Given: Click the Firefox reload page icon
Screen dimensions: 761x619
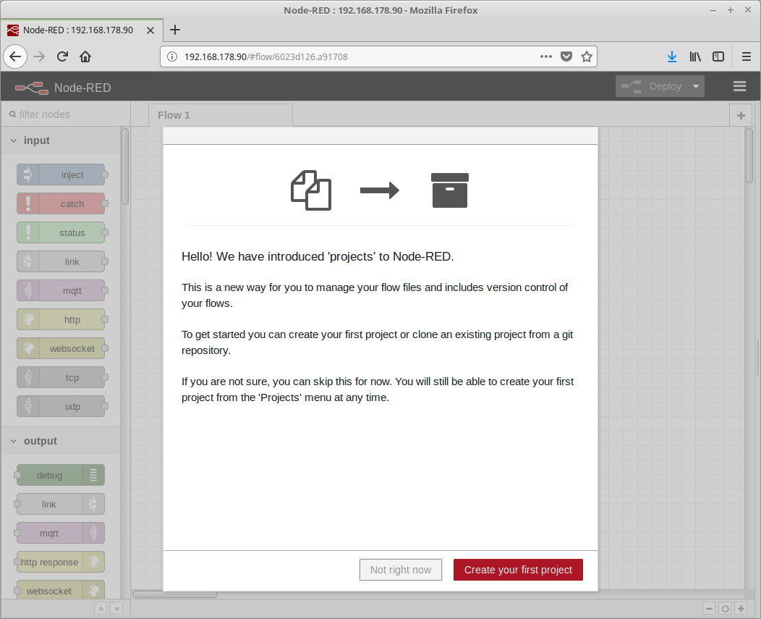Looking at the screenshot, I should tap(63, 56).
